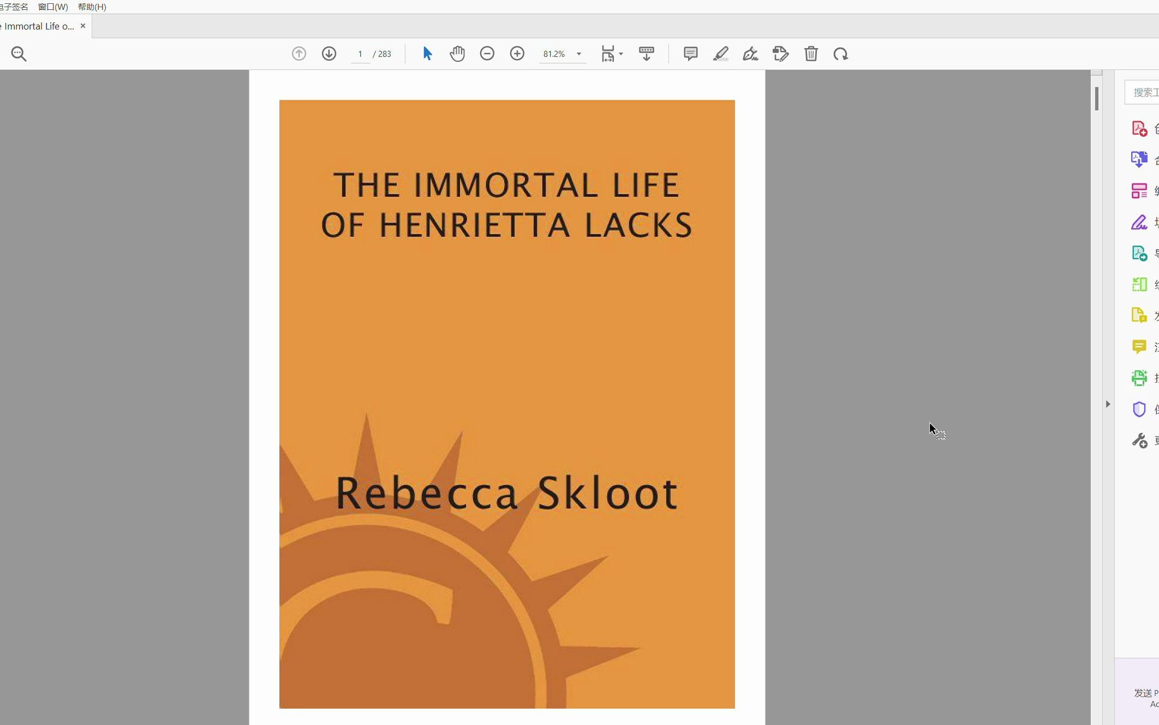Click the tools search field

1142,92
